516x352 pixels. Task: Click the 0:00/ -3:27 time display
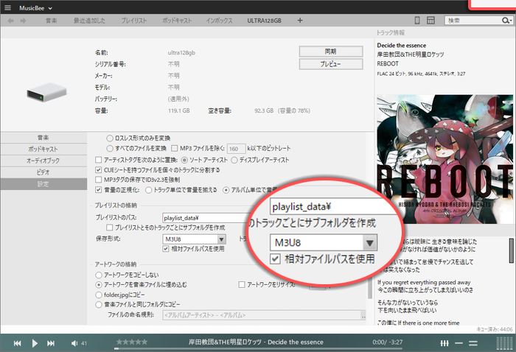387,342
